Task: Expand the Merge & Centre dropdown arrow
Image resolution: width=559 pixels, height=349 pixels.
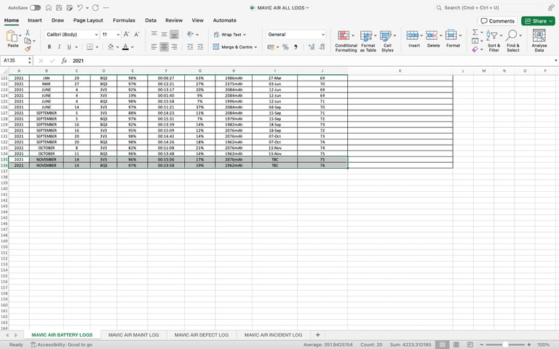Action: 255,47
